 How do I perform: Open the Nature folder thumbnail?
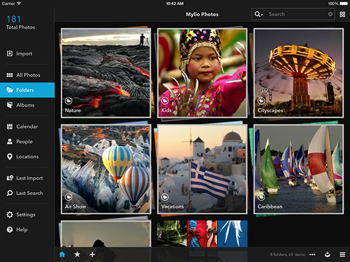pos(106,73)
